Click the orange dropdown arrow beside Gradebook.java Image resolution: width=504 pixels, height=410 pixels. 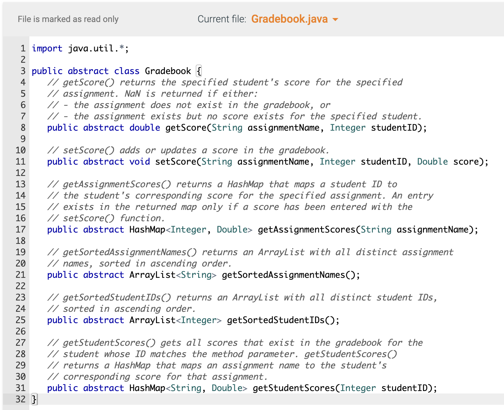coord(335,19)
